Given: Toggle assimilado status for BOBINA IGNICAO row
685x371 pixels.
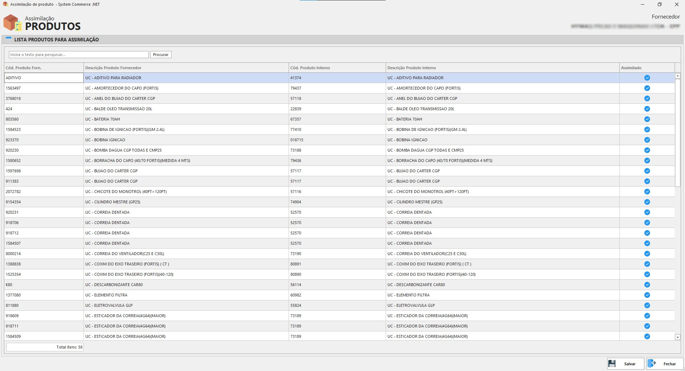Looking at the screenshot, I should click(647, 140).
